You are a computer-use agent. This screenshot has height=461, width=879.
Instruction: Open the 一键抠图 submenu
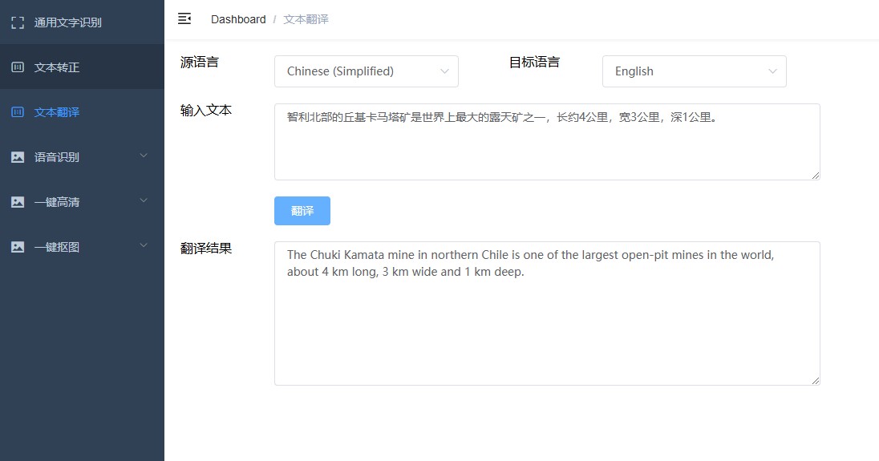click(82, 246)
